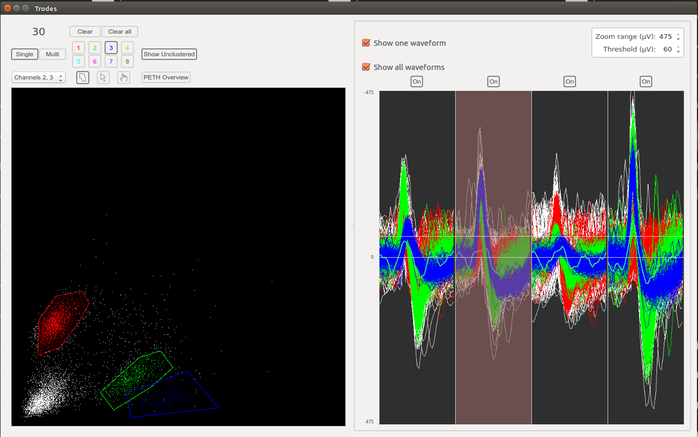Screen dimensions: 698x437
Task: Switch to Single mode
Action: 25,54
